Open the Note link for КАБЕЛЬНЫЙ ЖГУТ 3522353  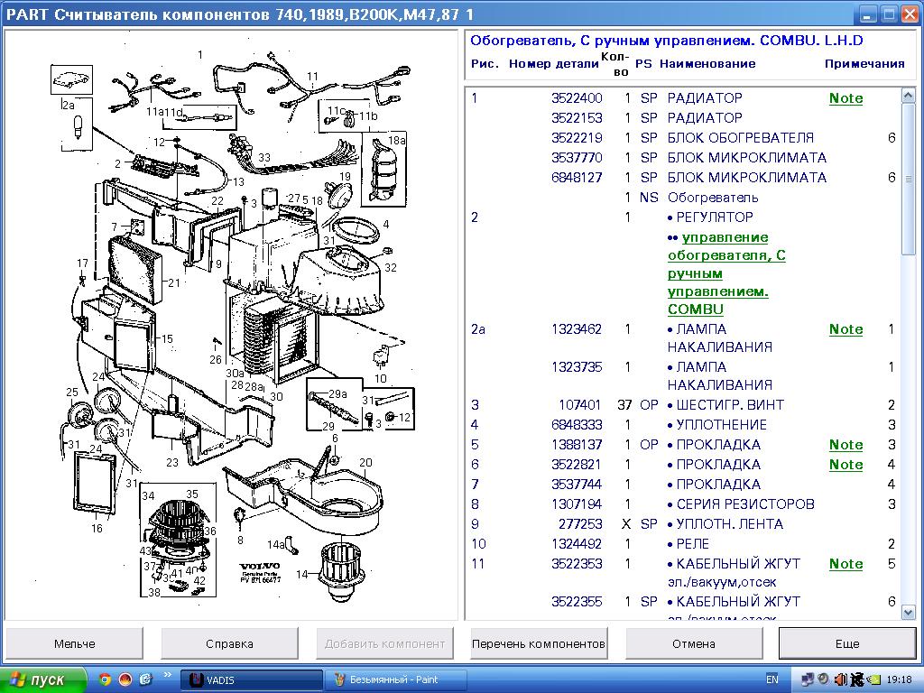[x=845, y=564]
